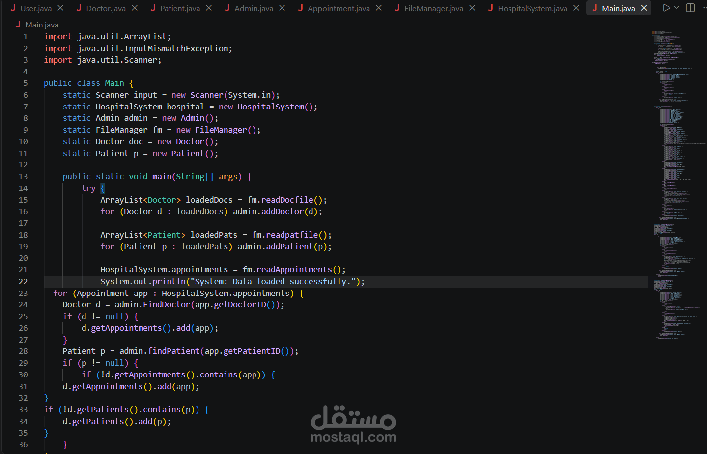Image resolution: width=707 pixels, height=454 pixels.
Task: Click the string "System: Data loaded successfully."
Action: click(273, 281)
